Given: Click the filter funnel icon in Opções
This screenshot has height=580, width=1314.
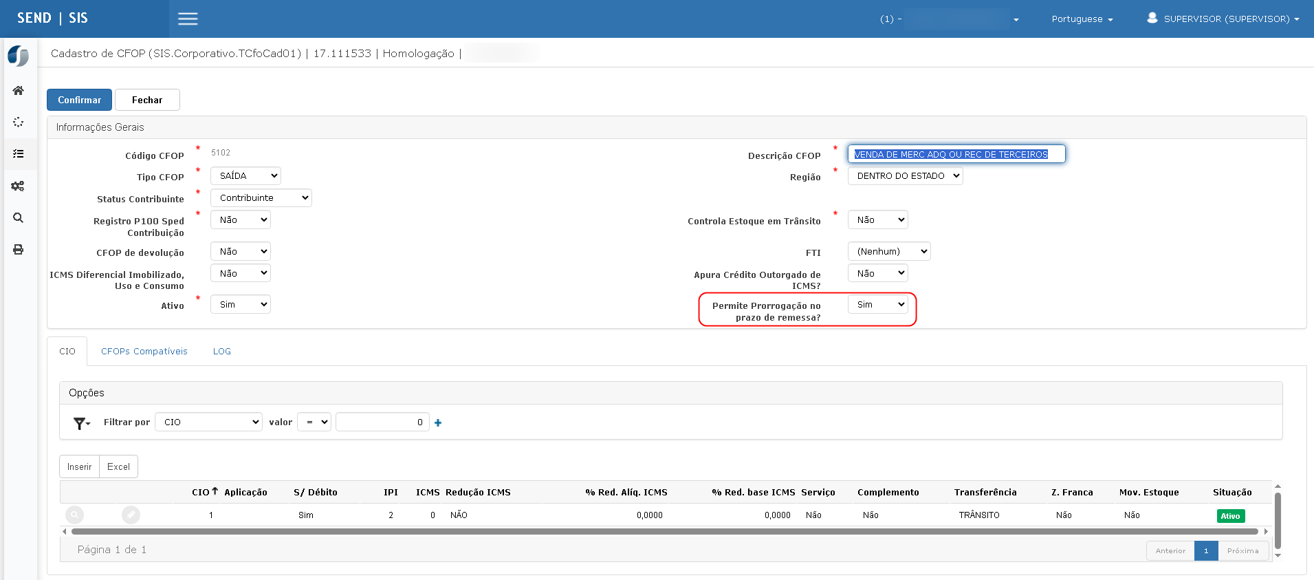Looking at the screenshot, I should coord(81,423).
